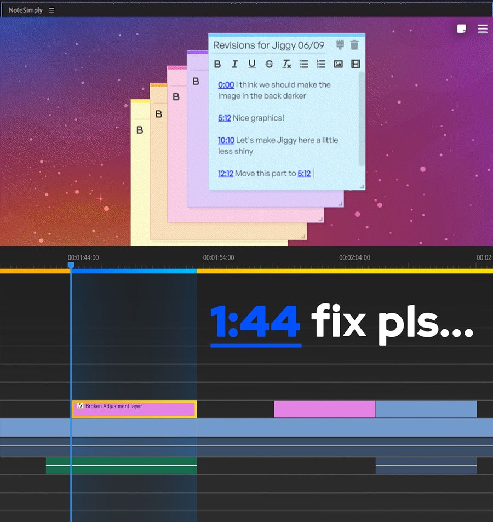Screen dimensions: 493x522
Task: Open the note color paintbrush icon
Action: pos(340,45)
